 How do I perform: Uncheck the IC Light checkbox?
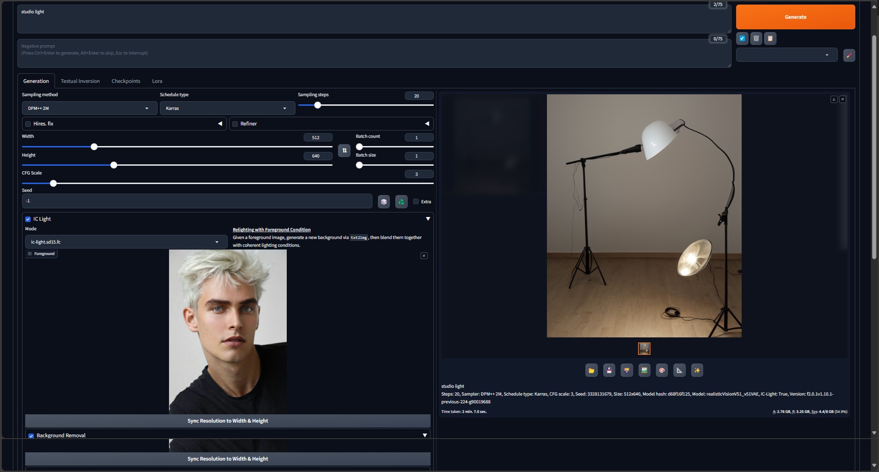28,219
